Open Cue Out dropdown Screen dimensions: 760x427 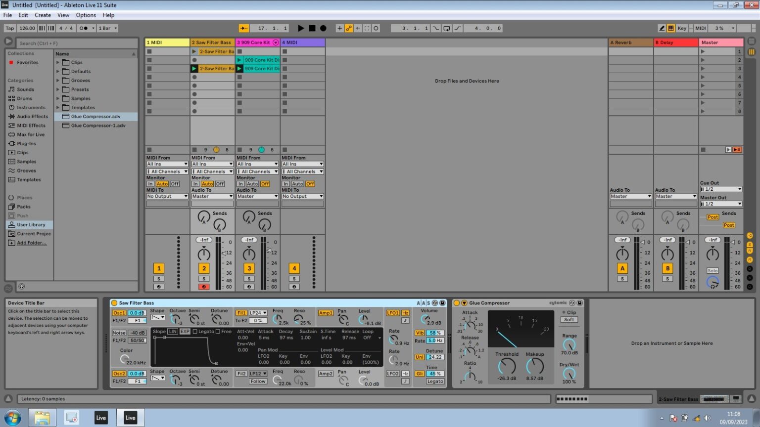click(721, 189)
